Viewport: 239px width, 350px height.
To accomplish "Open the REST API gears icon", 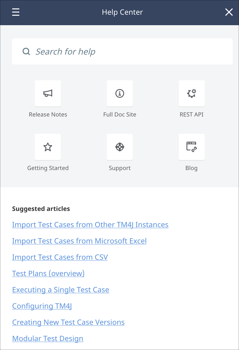I will tap(192, 93).
